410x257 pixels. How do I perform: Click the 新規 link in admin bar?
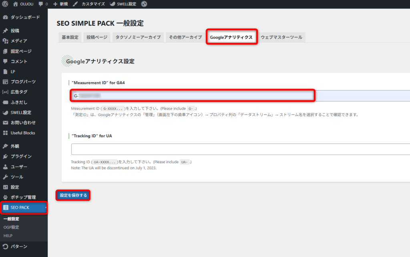[64, 4]
